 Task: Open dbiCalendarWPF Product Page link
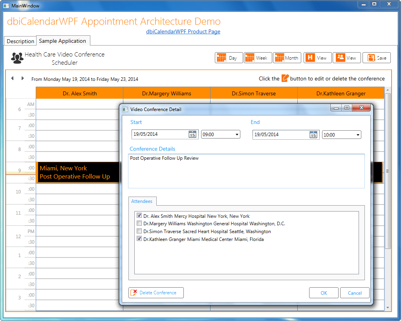[183, 32]
